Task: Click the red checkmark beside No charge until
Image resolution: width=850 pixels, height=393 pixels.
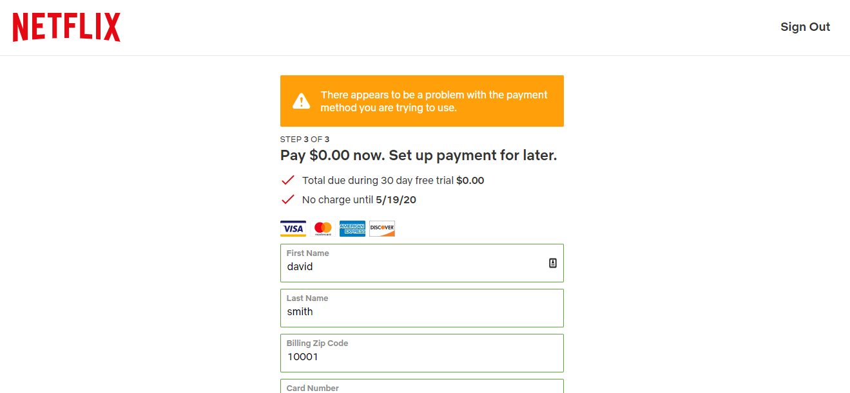Action: coord(288,199)
